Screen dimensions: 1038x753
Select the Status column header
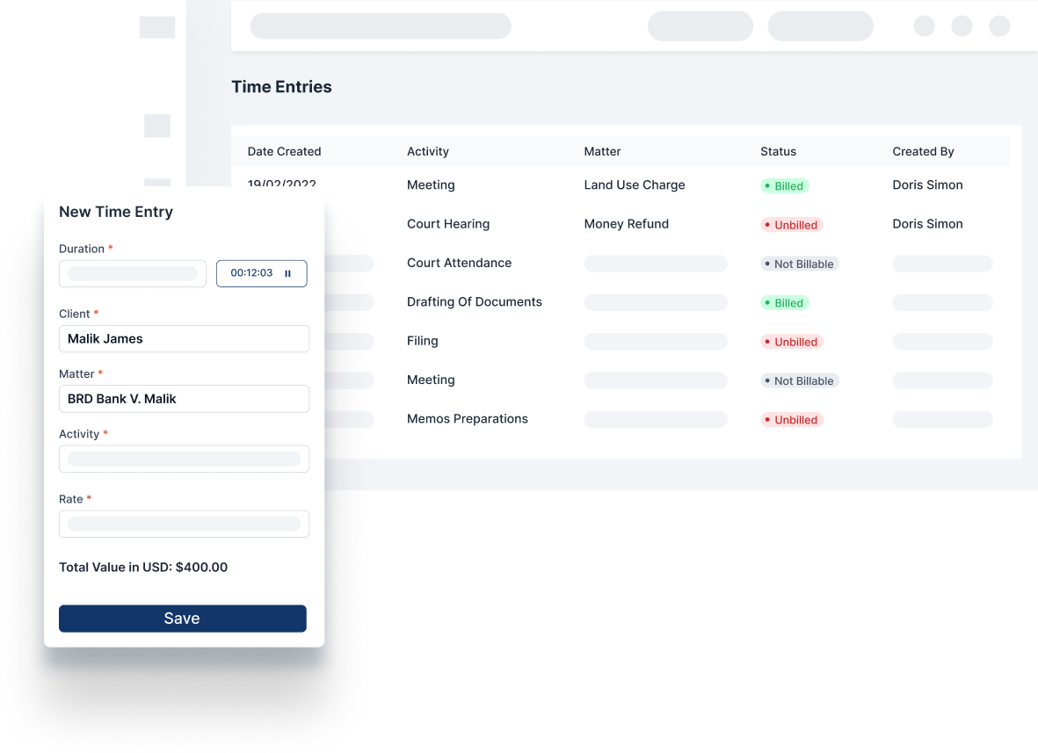coord(778,151)
